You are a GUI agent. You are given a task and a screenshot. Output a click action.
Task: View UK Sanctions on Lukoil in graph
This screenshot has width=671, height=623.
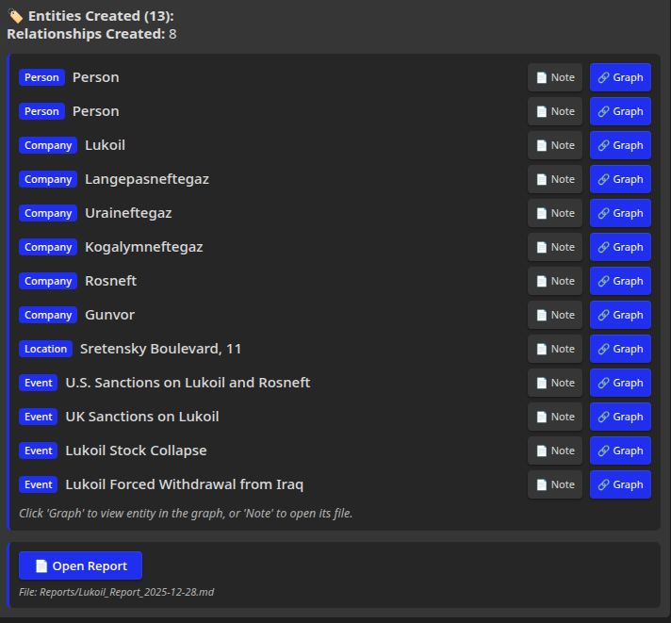point(620,417)
